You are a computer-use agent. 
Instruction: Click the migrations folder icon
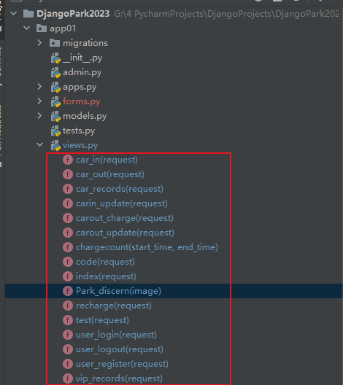pos(55,43)
